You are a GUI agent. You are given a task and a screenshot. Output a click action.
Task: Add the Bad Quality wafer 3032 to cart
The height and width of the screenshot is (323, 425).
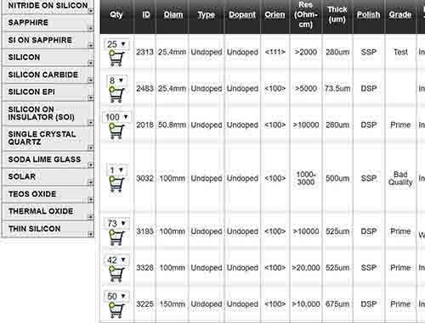tap(116, 184)
